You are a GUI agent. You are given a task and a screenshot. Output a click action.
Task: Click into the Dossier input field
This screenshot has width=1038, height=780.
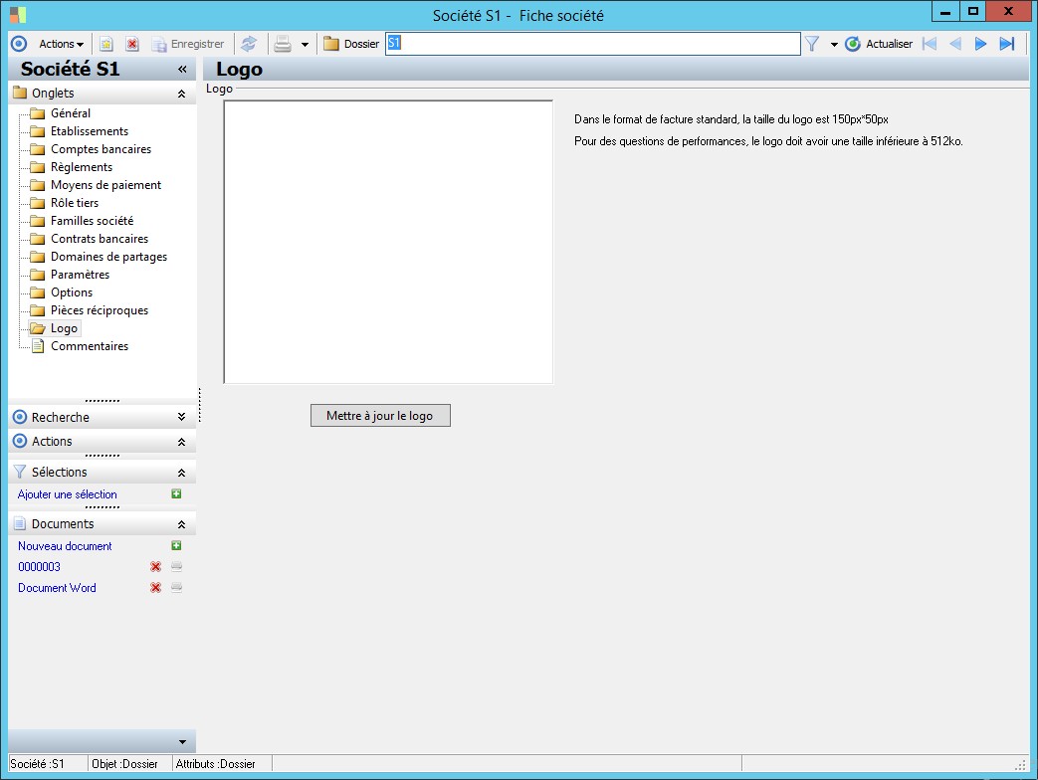592,44
